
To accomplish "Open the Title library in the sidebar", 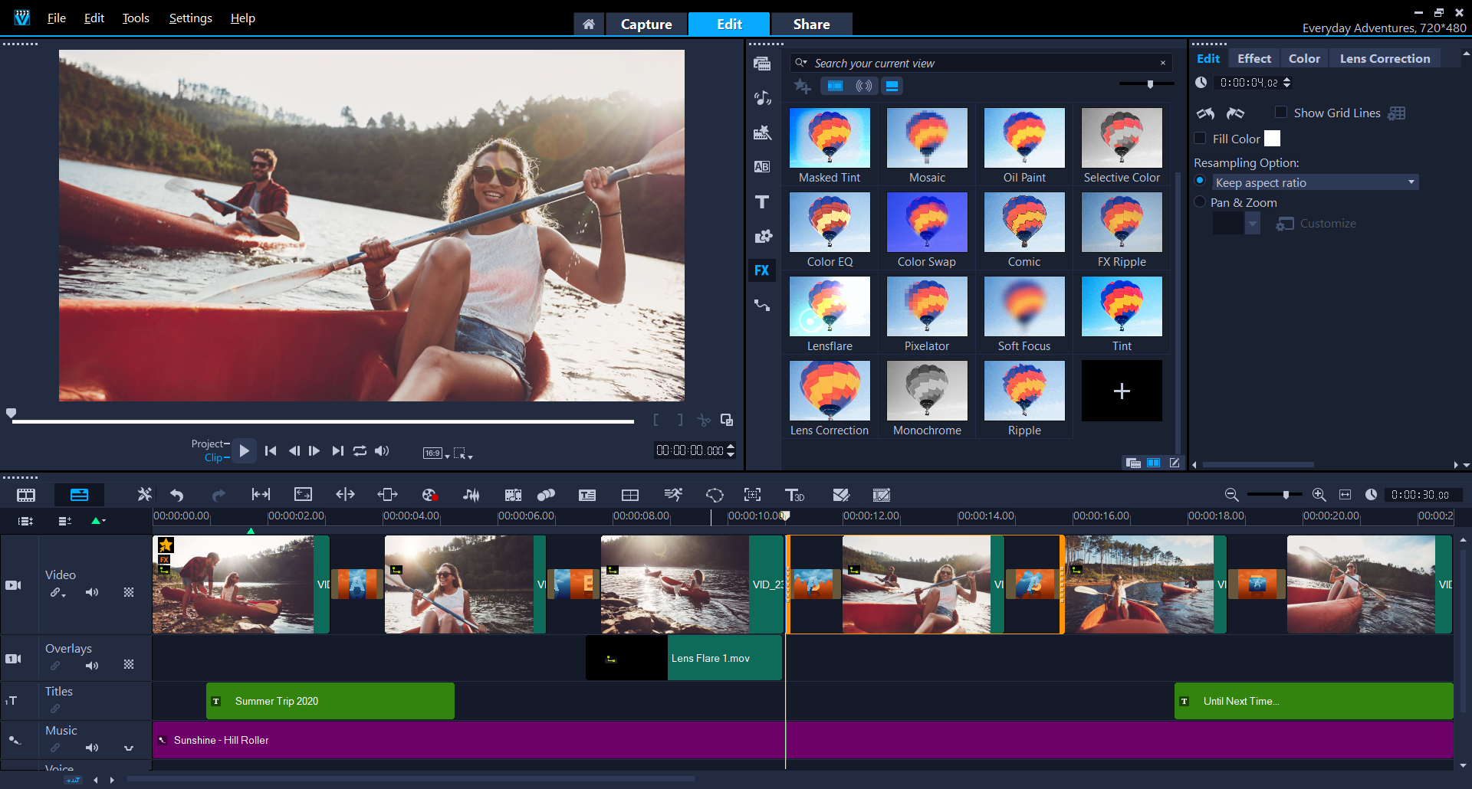I will tap(761, 202).
